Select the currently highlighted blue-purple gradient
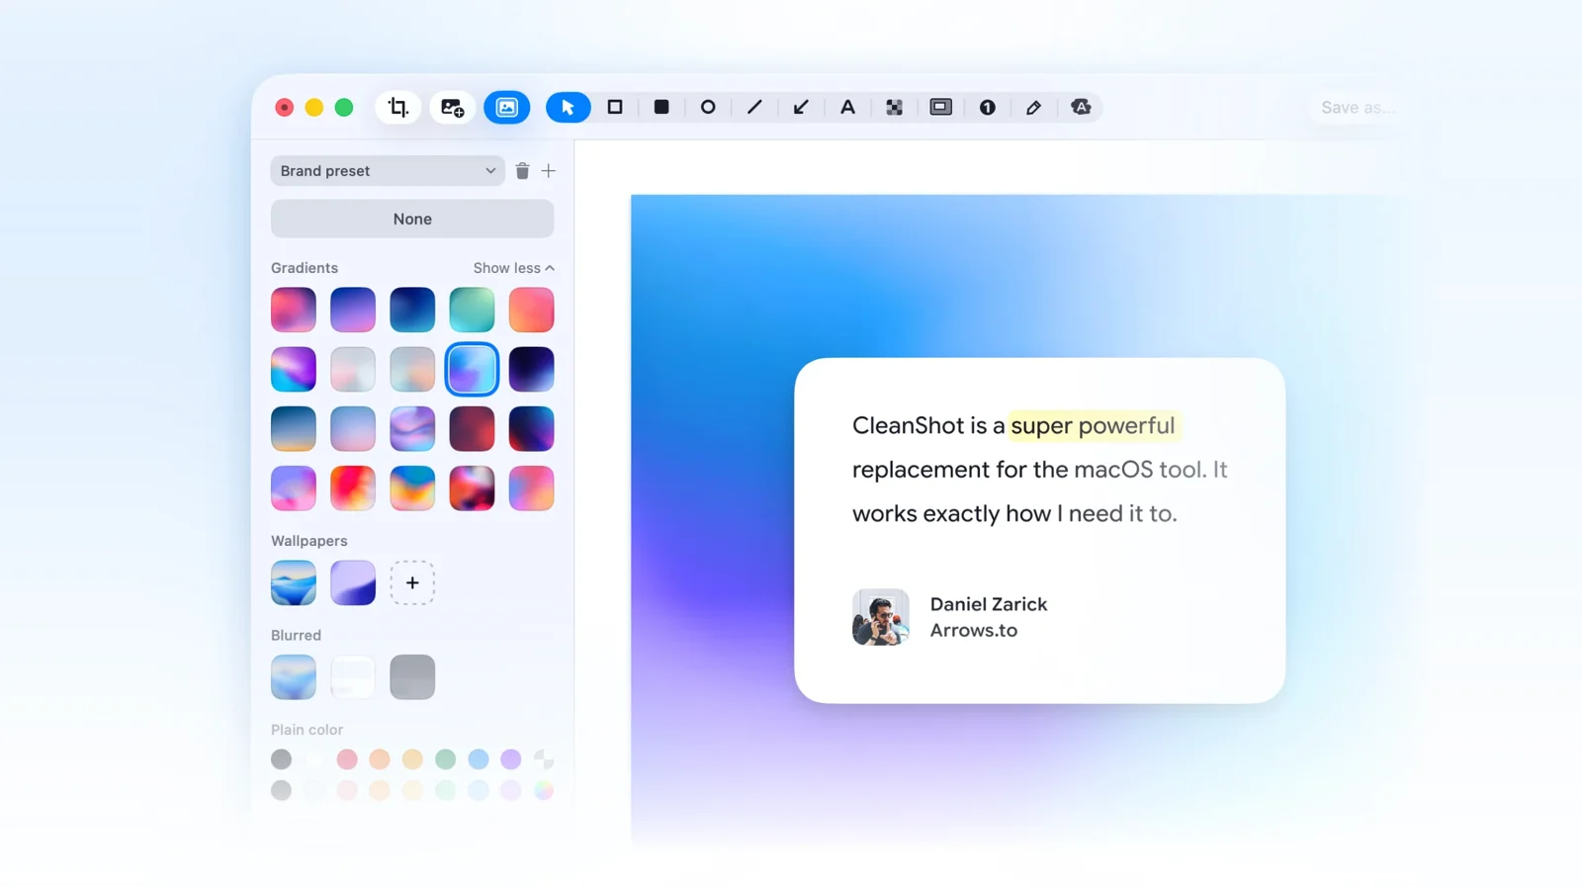Screen dimensions: 1582x890 point(472,369)
